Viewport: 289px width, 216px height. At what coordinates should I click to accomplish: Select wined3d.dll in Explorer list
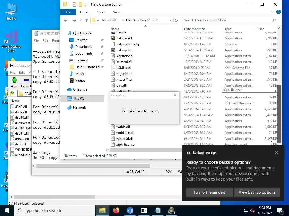coord(125,139)
